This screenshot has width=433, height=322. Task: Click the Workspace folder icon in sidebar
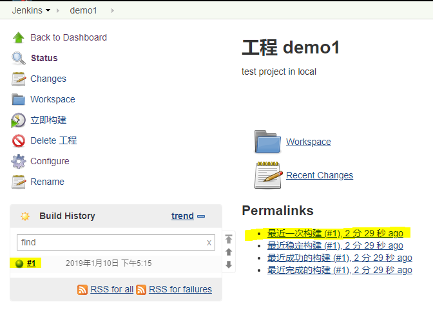point(19,99)
